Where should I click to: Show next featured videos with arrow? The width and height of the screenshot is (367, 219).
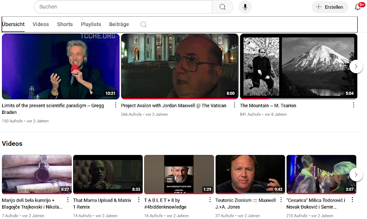point(356,67)
